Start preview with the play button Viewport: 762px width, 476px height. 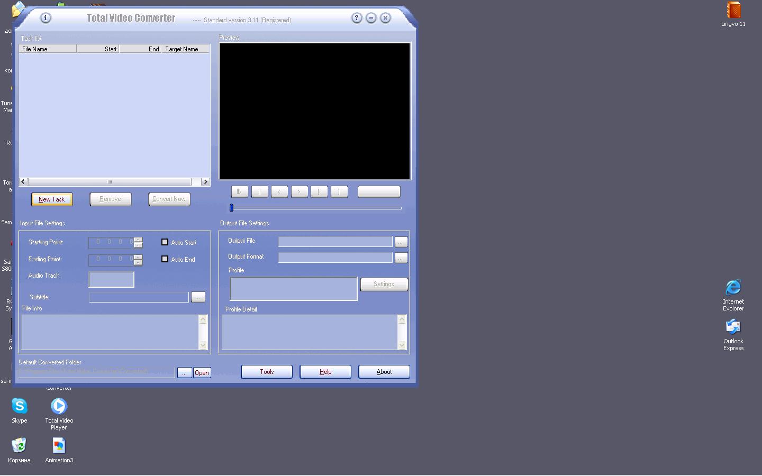[x=240, y=192]
